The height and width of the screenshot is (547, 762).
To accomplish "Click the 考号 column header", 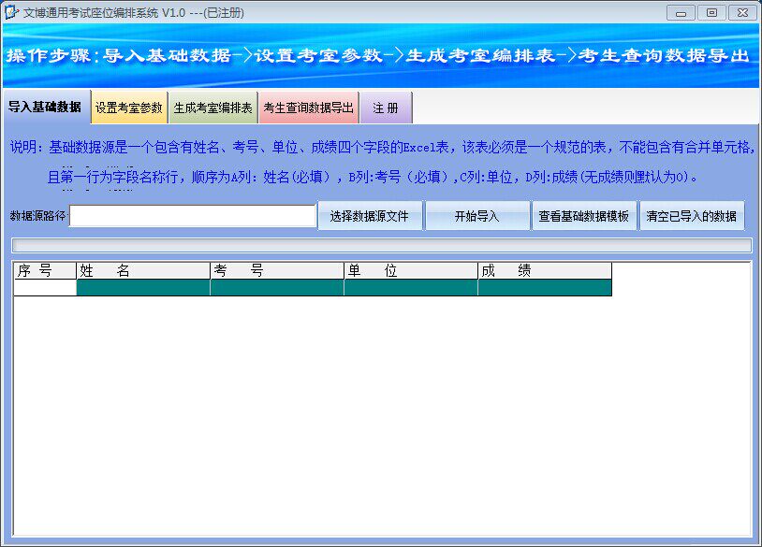I will point(277,271).
